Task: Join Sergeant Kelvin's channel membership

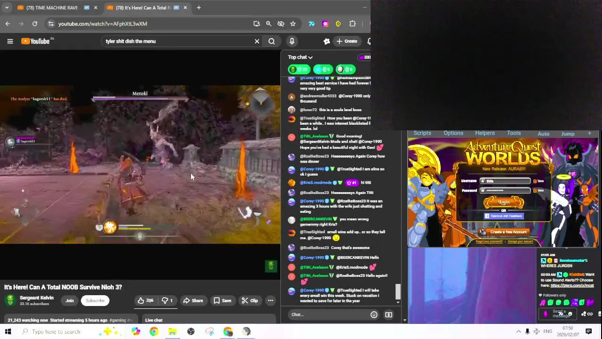Action: [x=70, y=300]
